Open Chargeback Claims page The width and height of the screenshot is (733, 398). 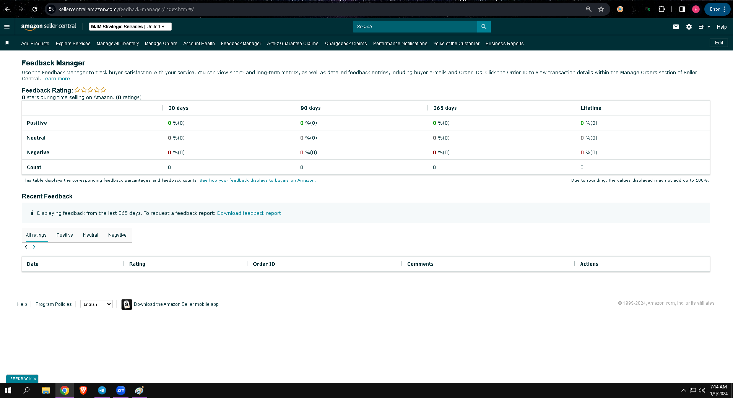tap(346, 44)
